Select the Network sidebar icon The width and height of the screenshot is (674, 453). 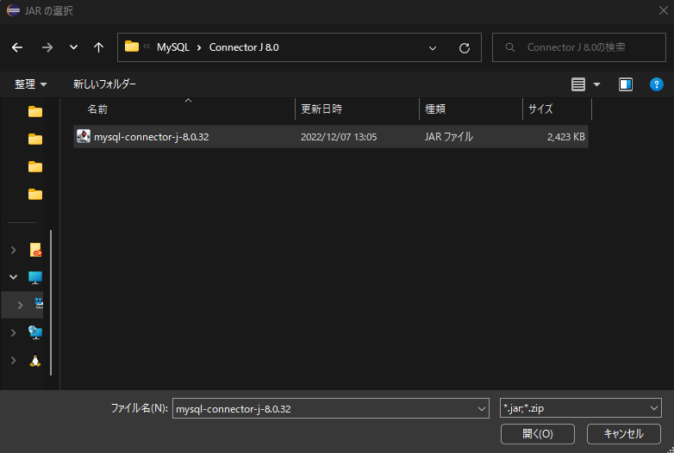[x=35, y=332]
